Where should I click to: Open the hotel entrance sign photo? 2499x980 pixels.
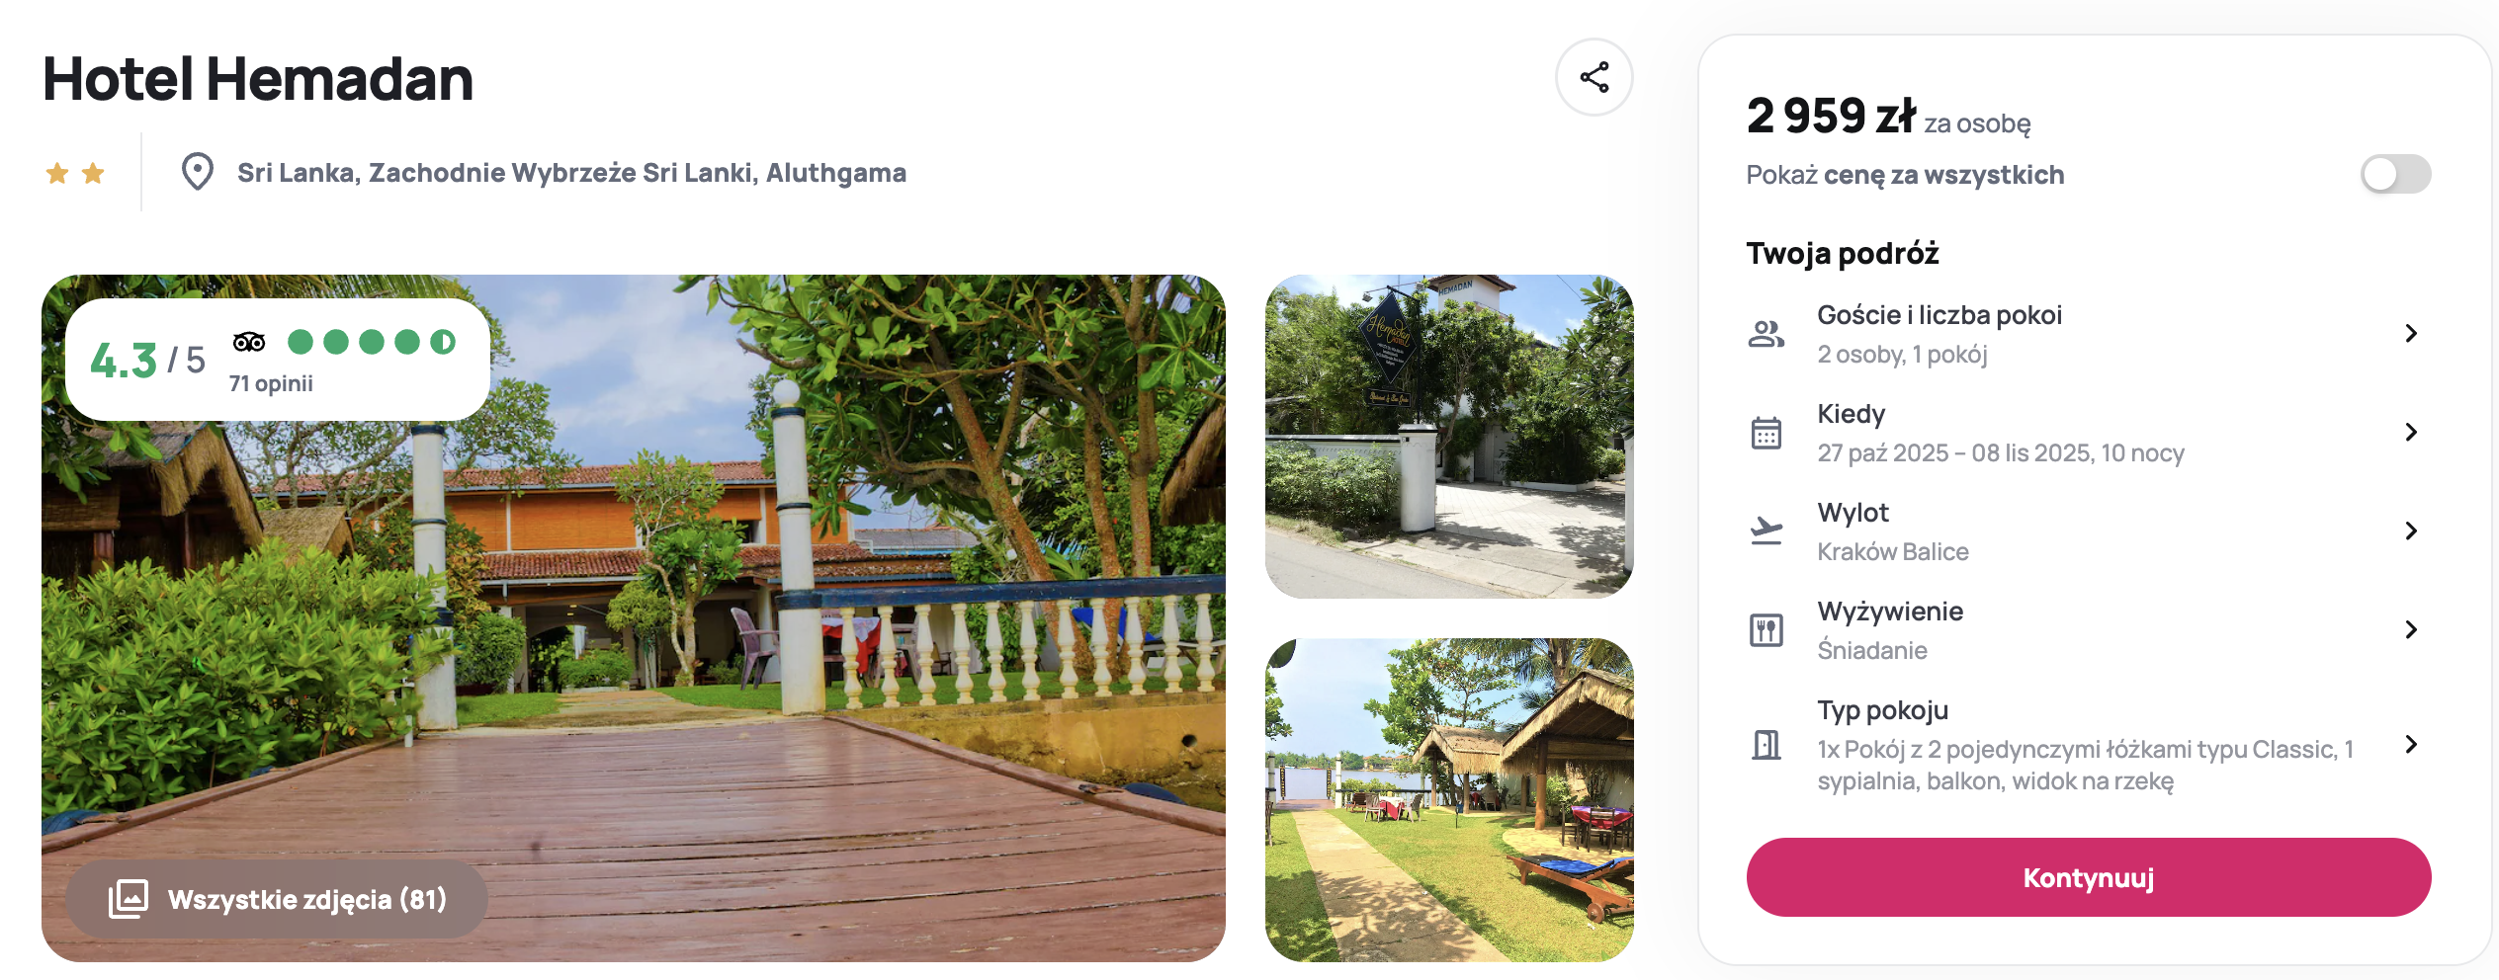(1449, 437)
